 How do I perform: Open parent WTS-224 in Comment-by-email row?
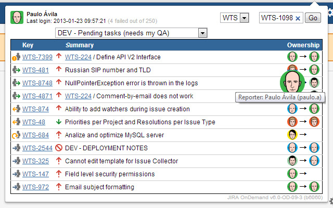tap(78, 96)
